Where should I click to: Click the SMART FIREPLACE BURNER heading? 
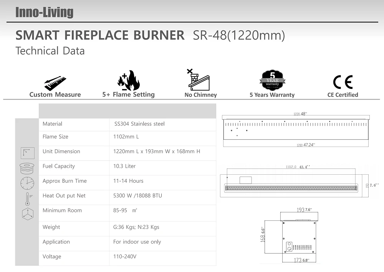pyautogui.click(x=100, y=35)
